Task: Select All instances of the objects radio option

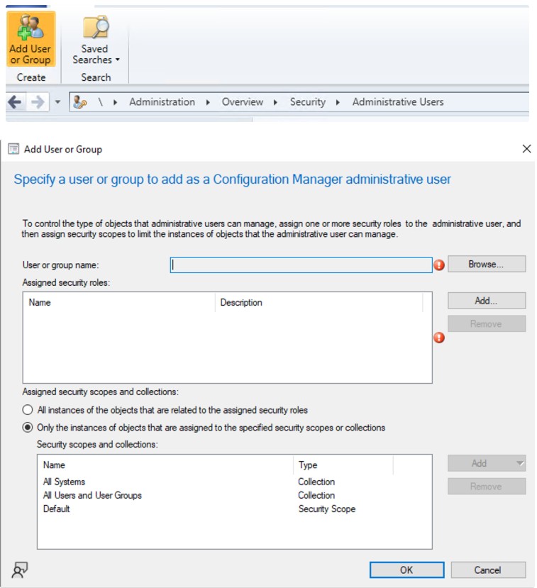Action: coord(28,410)
